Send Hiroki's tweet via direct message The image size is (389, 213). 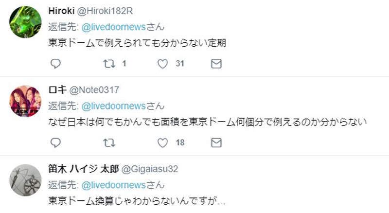point(216,64)
